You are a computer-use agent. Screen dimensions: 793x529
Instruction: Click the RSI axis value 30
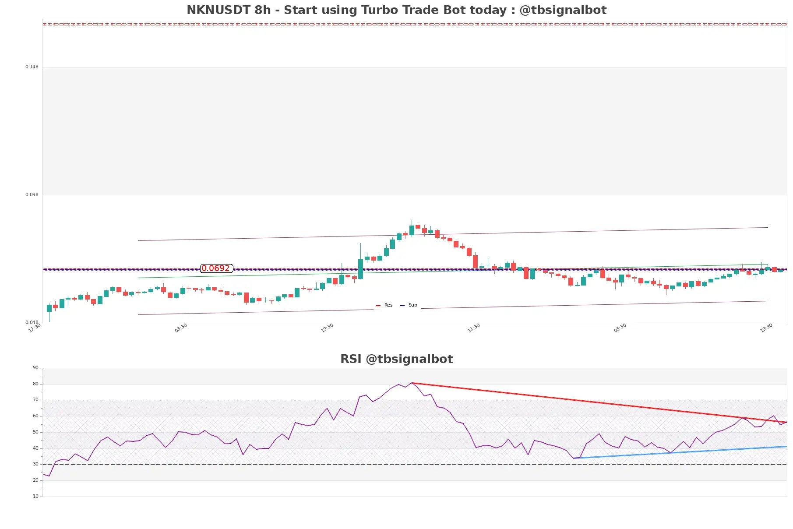click(x=35, y=464)
